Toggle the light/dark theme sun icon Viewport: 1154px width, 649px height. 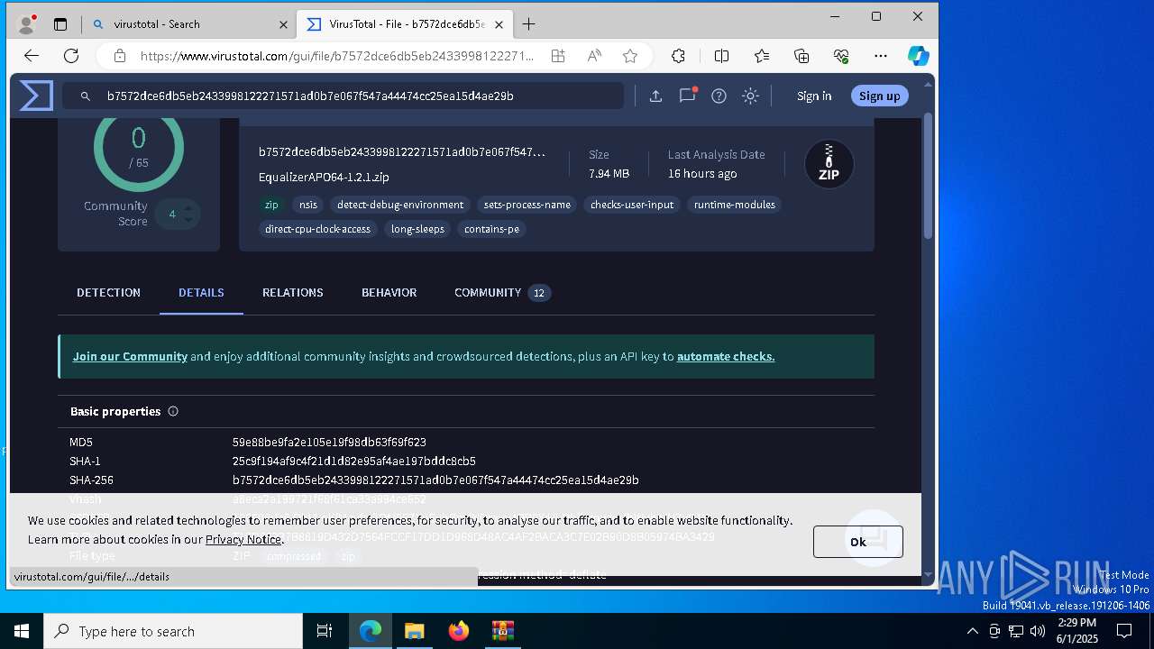750,96
